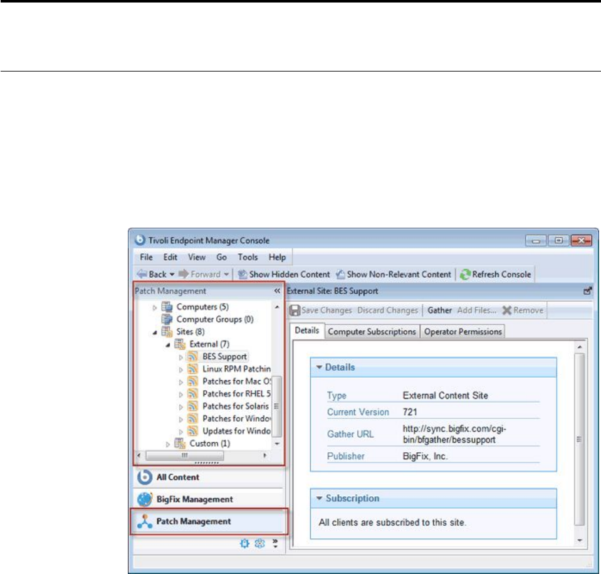Click the BES Support feed icon
The width and height of the screenshot is (601, 574).
(193, 356)
